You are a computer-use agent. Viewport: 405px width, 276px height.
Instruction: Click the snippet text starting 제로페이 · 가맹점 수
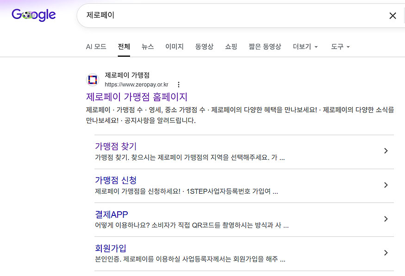click(x=240, y=115)
